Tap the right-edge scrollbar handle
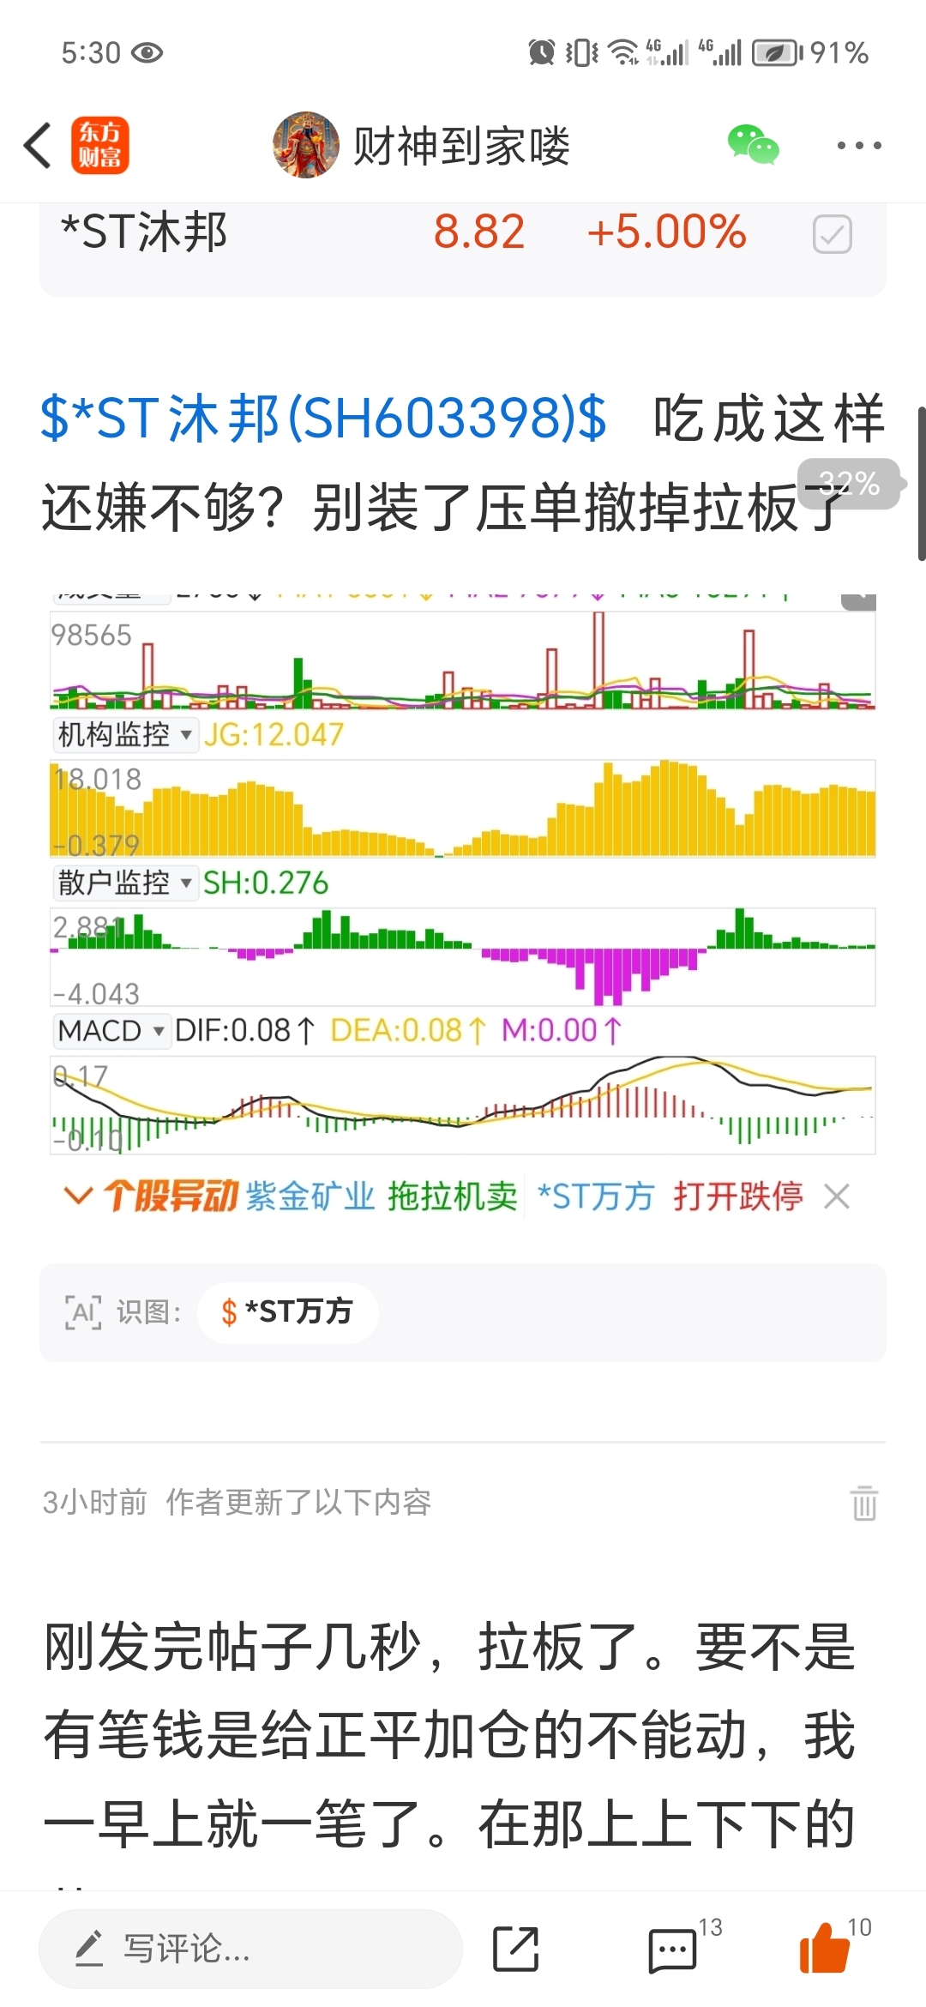926x2007 pixels. point(922,485)
